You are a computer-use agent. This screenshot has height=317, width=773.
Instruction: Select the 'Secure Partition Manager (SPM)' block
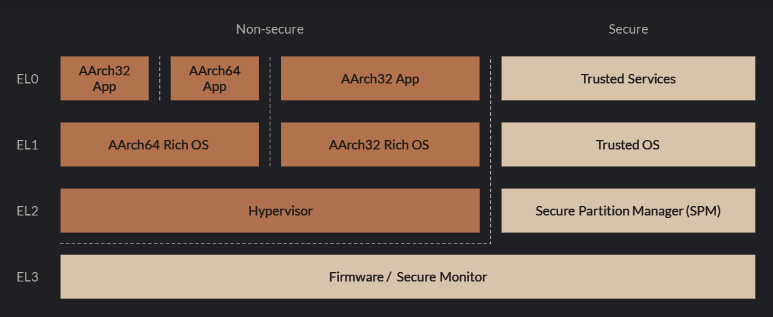click(628, 211)
